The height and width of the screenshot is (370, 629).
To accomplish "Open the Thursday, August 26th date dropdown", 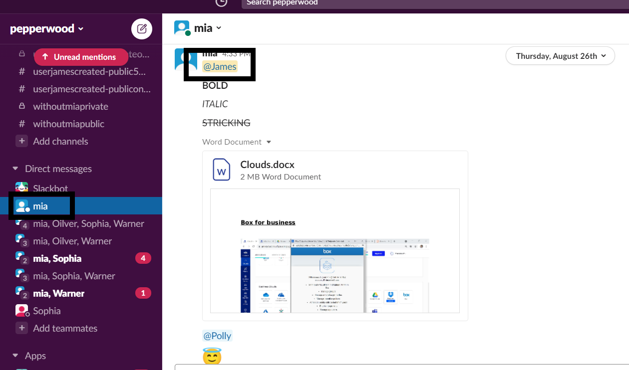I will 560,56.
